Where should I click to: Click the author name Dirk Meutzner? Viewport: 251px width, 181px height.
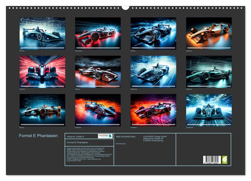(121, 144)
